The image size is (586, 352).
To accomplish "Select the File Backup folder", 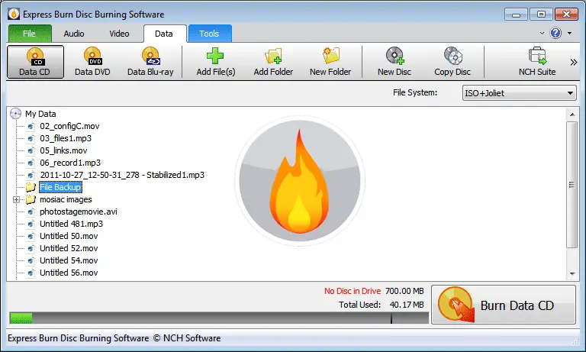I will [x=60, y=187].
